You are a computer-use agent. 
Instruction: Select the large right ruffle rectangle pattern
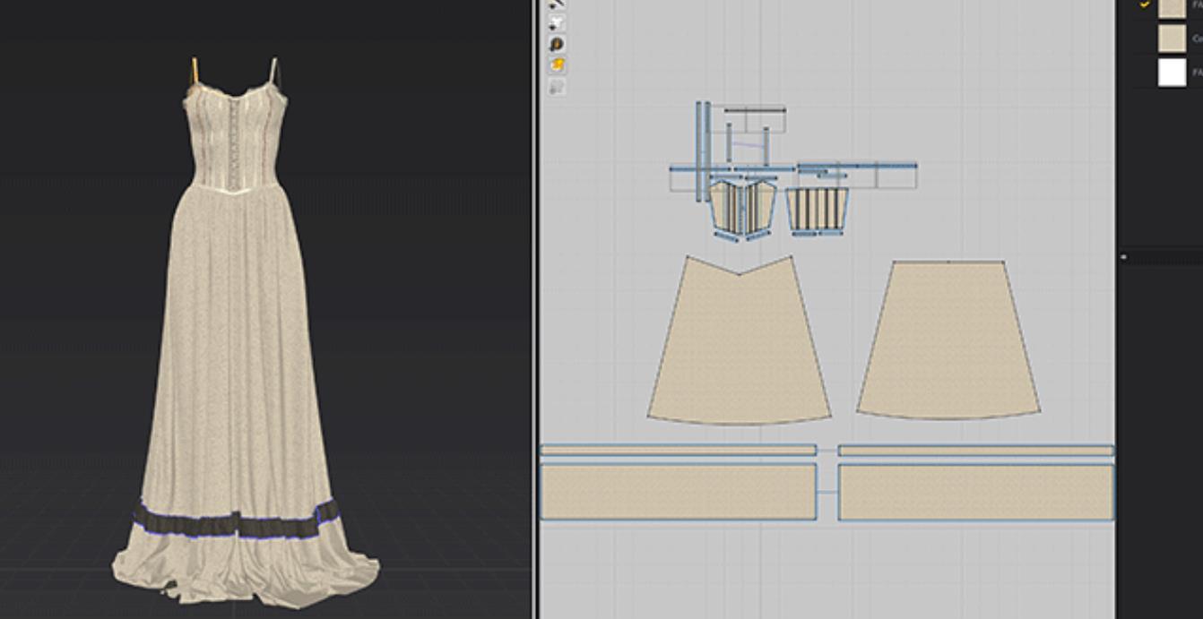(975, 492)
